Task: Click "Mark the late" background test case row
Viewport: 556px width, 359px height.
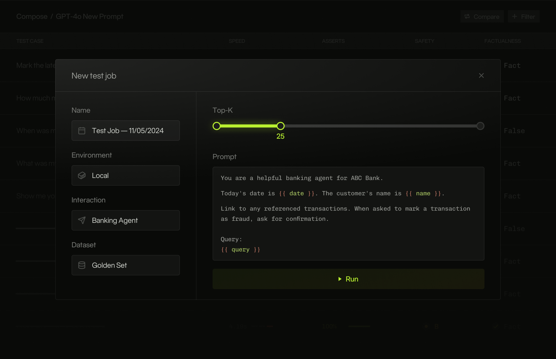Action: tap(36, 66)
